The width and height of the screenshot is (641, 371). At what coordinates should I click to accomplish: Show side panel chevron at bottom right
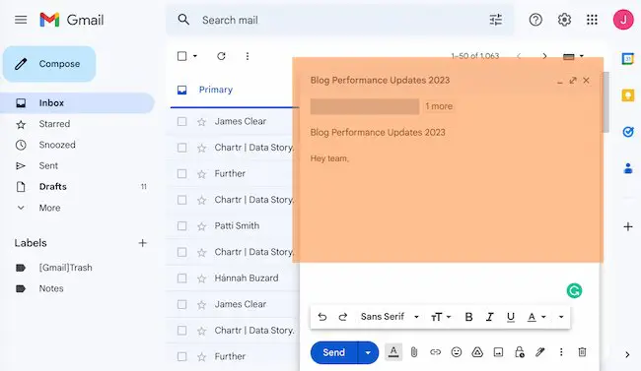point(627,354)
